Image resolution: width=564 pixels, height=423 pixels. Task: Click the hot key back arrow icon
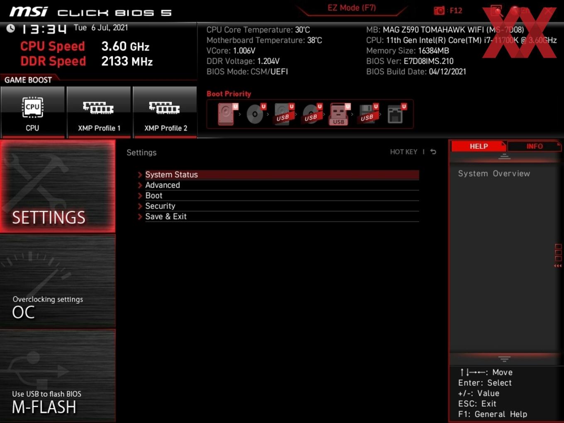point(433,152)
